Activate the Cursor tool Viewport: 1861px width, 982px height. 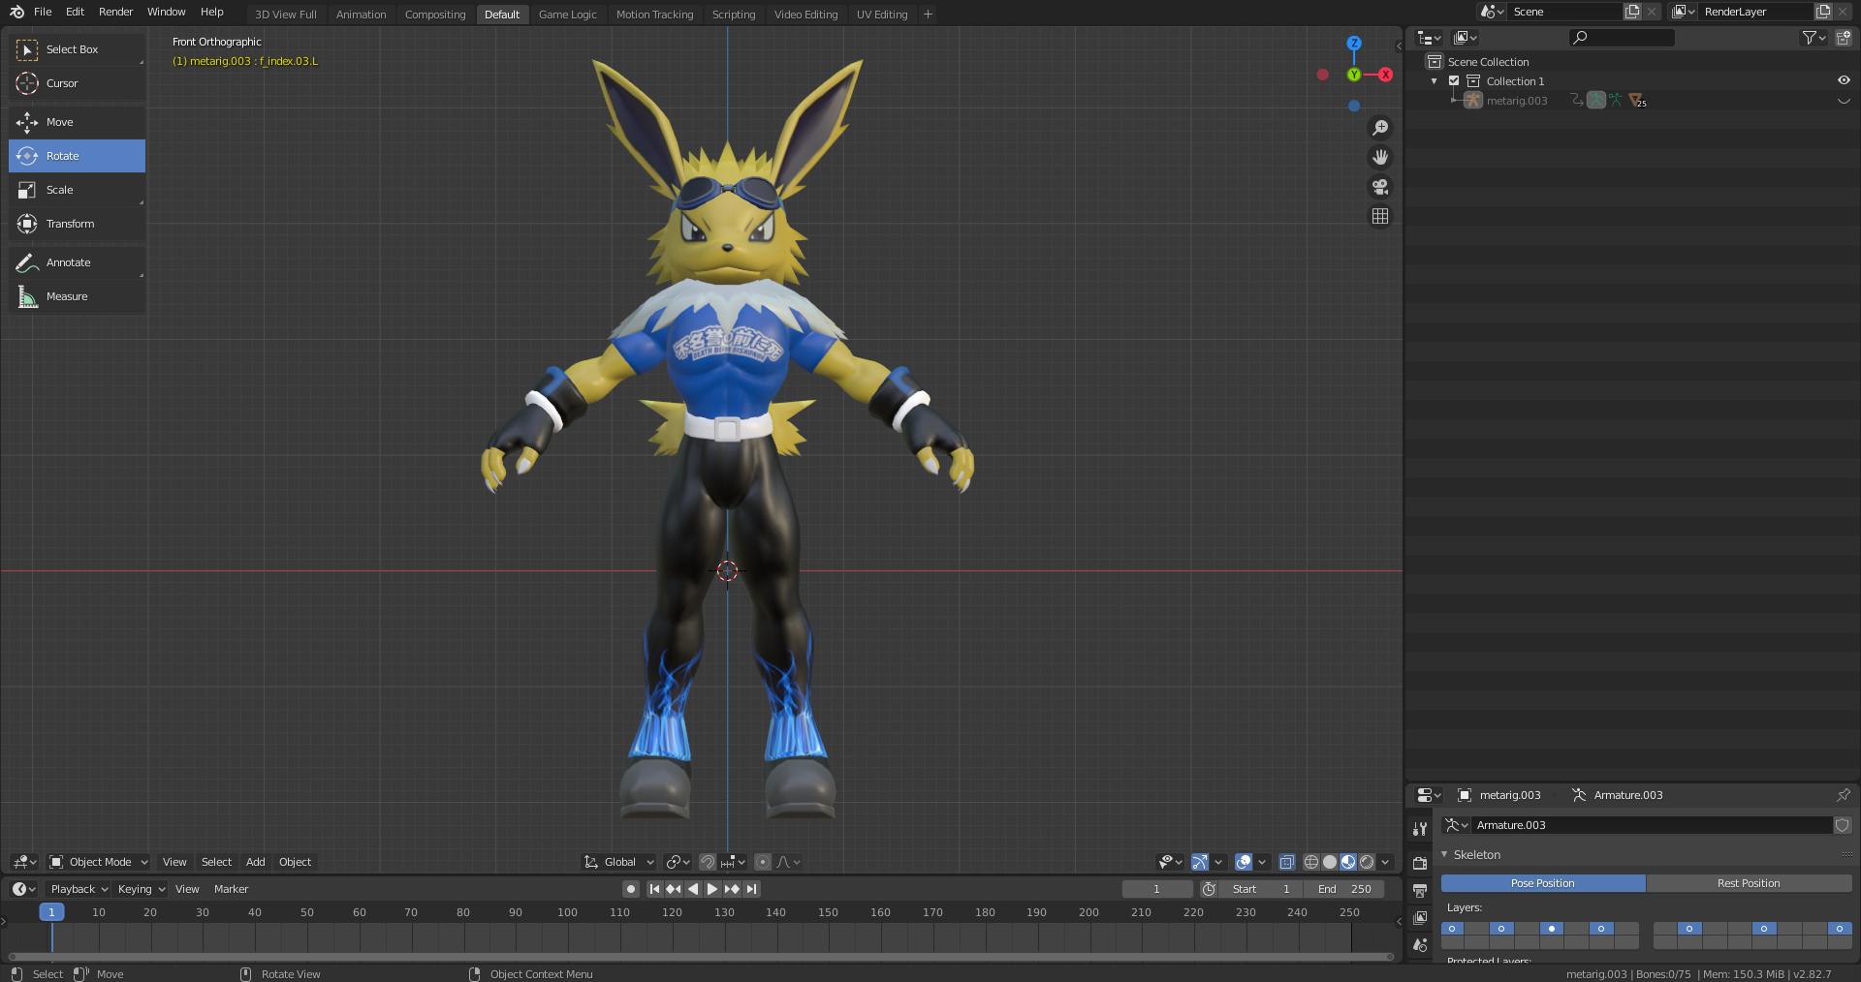pyautogui.click(x=77, y=83)
